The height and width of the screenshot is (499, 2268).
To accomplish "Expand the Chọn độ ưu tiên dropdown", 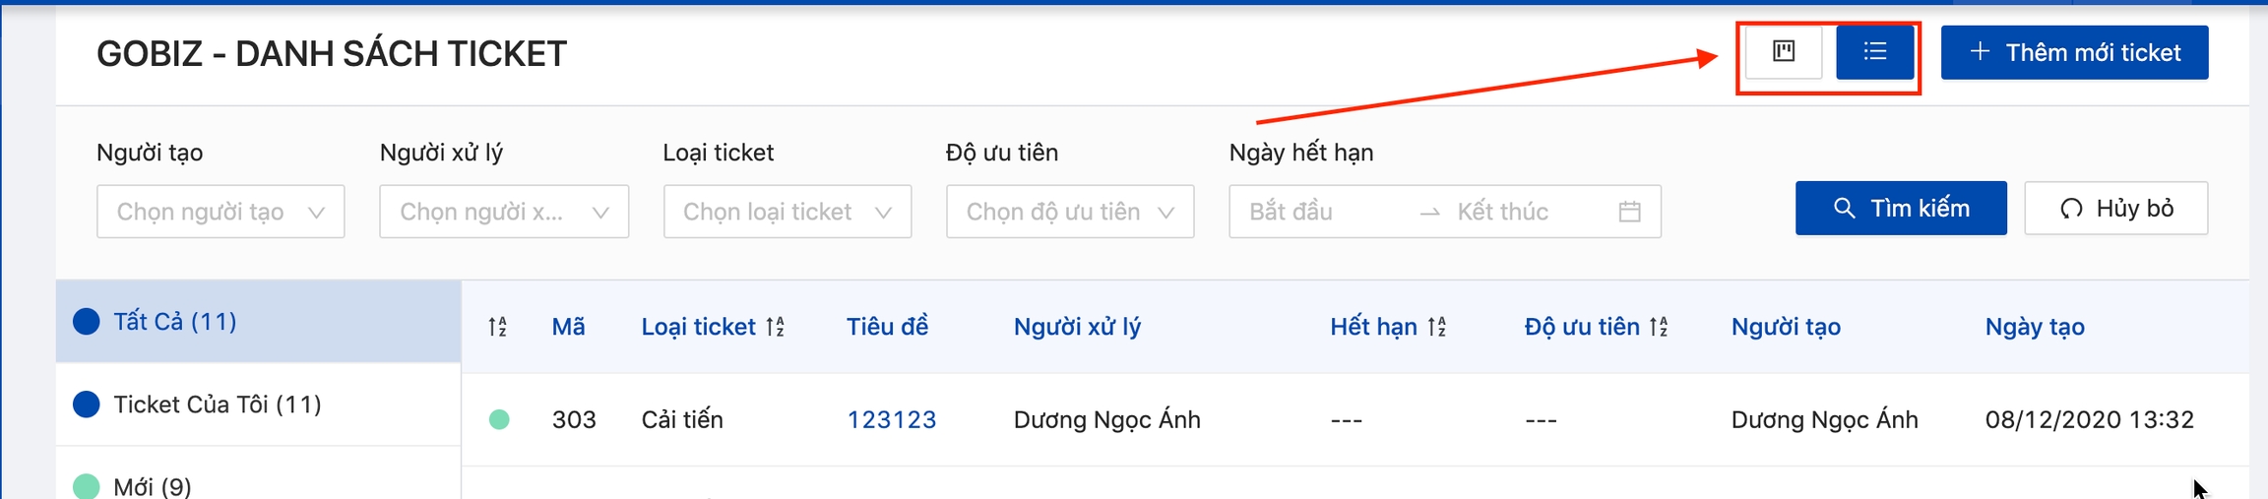I will (1070, 212).
